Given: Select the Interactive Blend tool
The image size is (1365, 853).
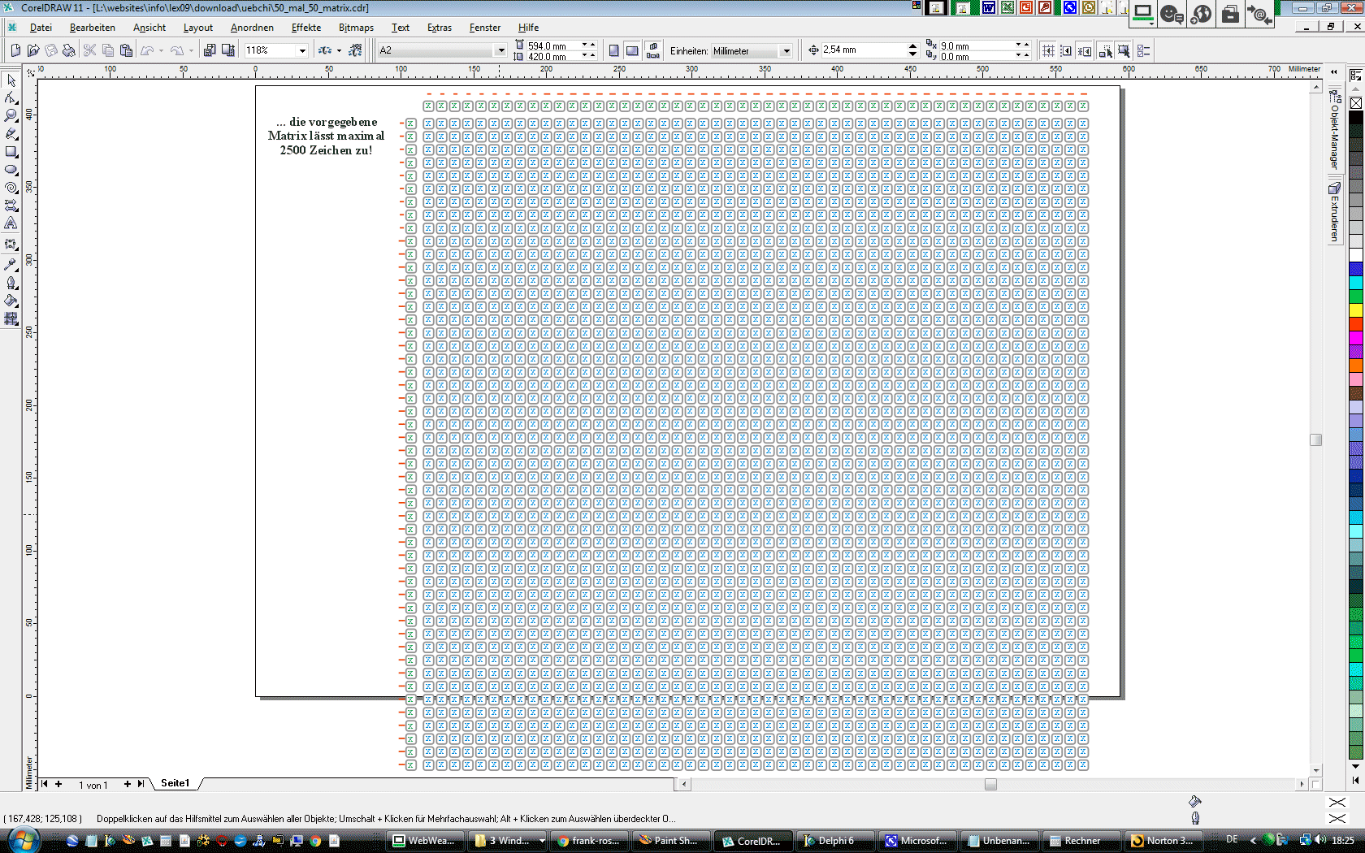Looking at the screenshot, I should pos(11,244).
